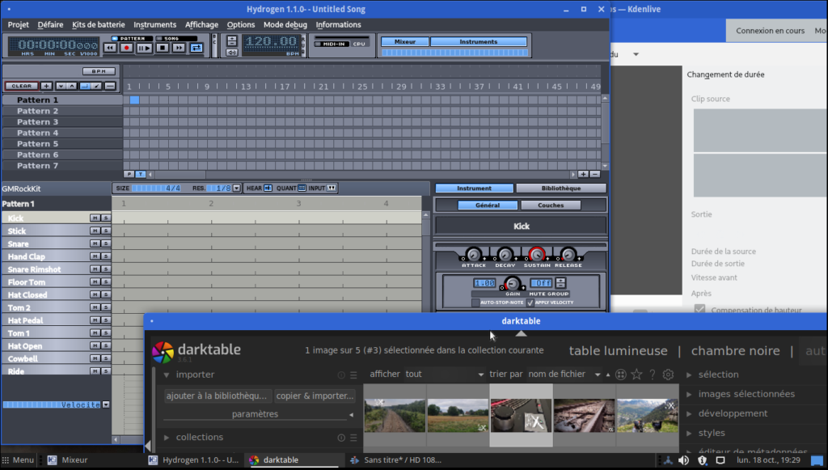Open the Kits de batterie menu
Viewport: 828px width, 470px height.
tap(98, 24)
